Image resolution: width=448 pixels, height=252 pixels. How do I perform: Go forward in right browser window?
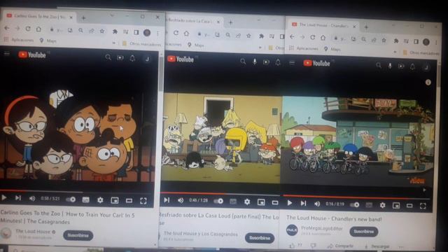[x=302, y=37]
